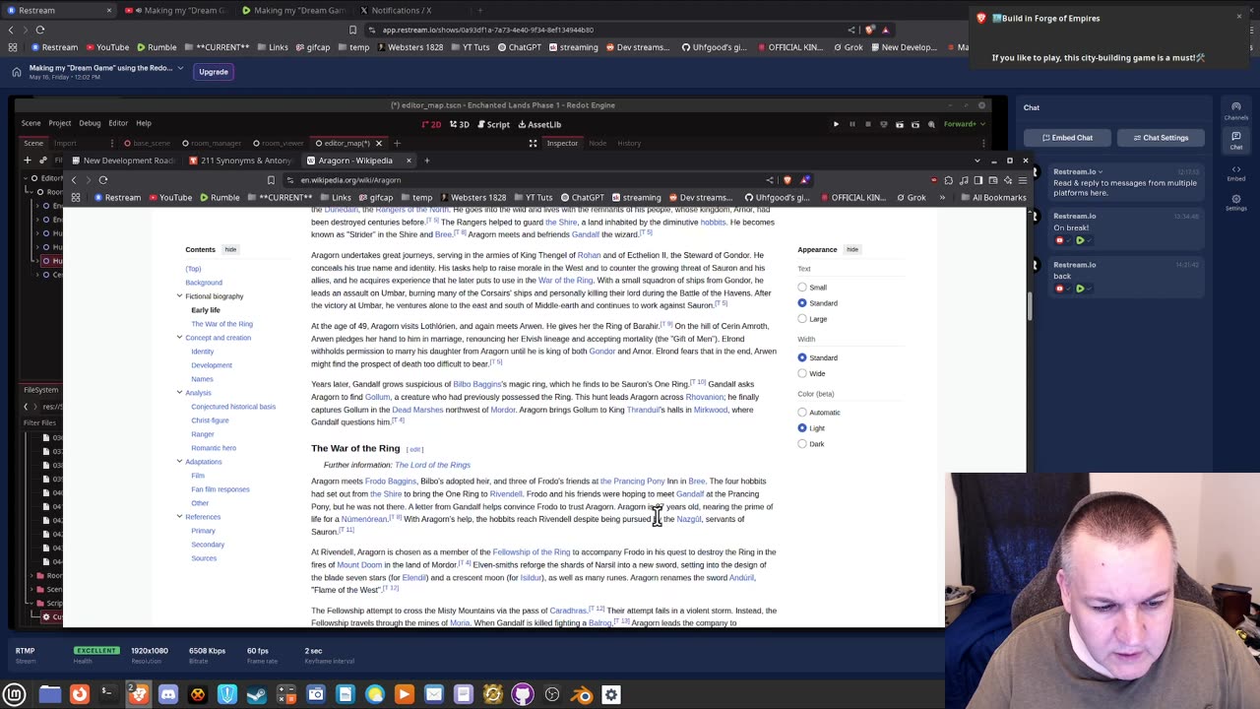1260x709 pixels.
Task: Click the Upgrade button in Restream
Action: (214, 72)
